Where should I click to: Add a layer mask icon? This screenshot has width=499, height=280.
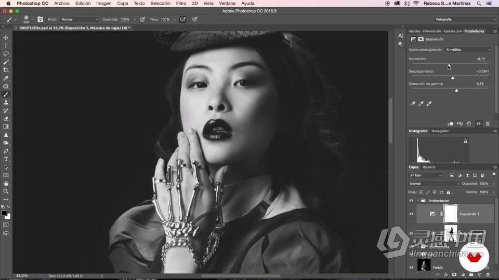click(454, 275)
